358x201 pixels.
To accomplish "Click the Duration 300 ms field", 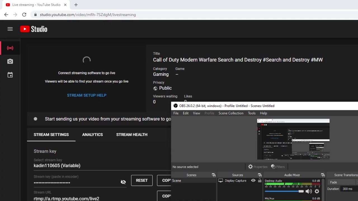I will [x=349, y=189].
